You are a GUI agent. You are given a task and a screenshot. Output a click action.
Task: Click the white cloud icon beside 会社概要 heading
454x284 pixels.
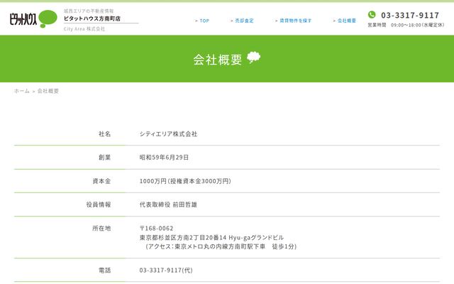tap(254, 58)
